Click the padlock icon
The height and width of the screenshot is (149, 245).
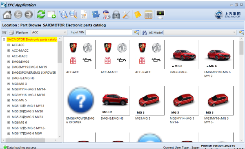116,15
